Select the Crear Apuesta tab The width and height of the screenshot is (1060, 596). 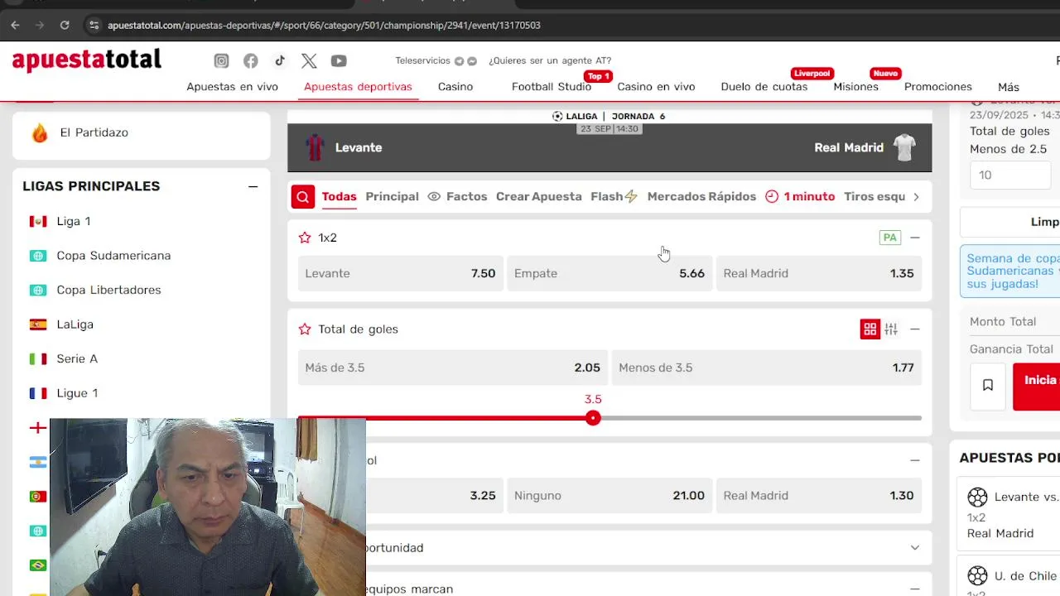click(539, 197)
